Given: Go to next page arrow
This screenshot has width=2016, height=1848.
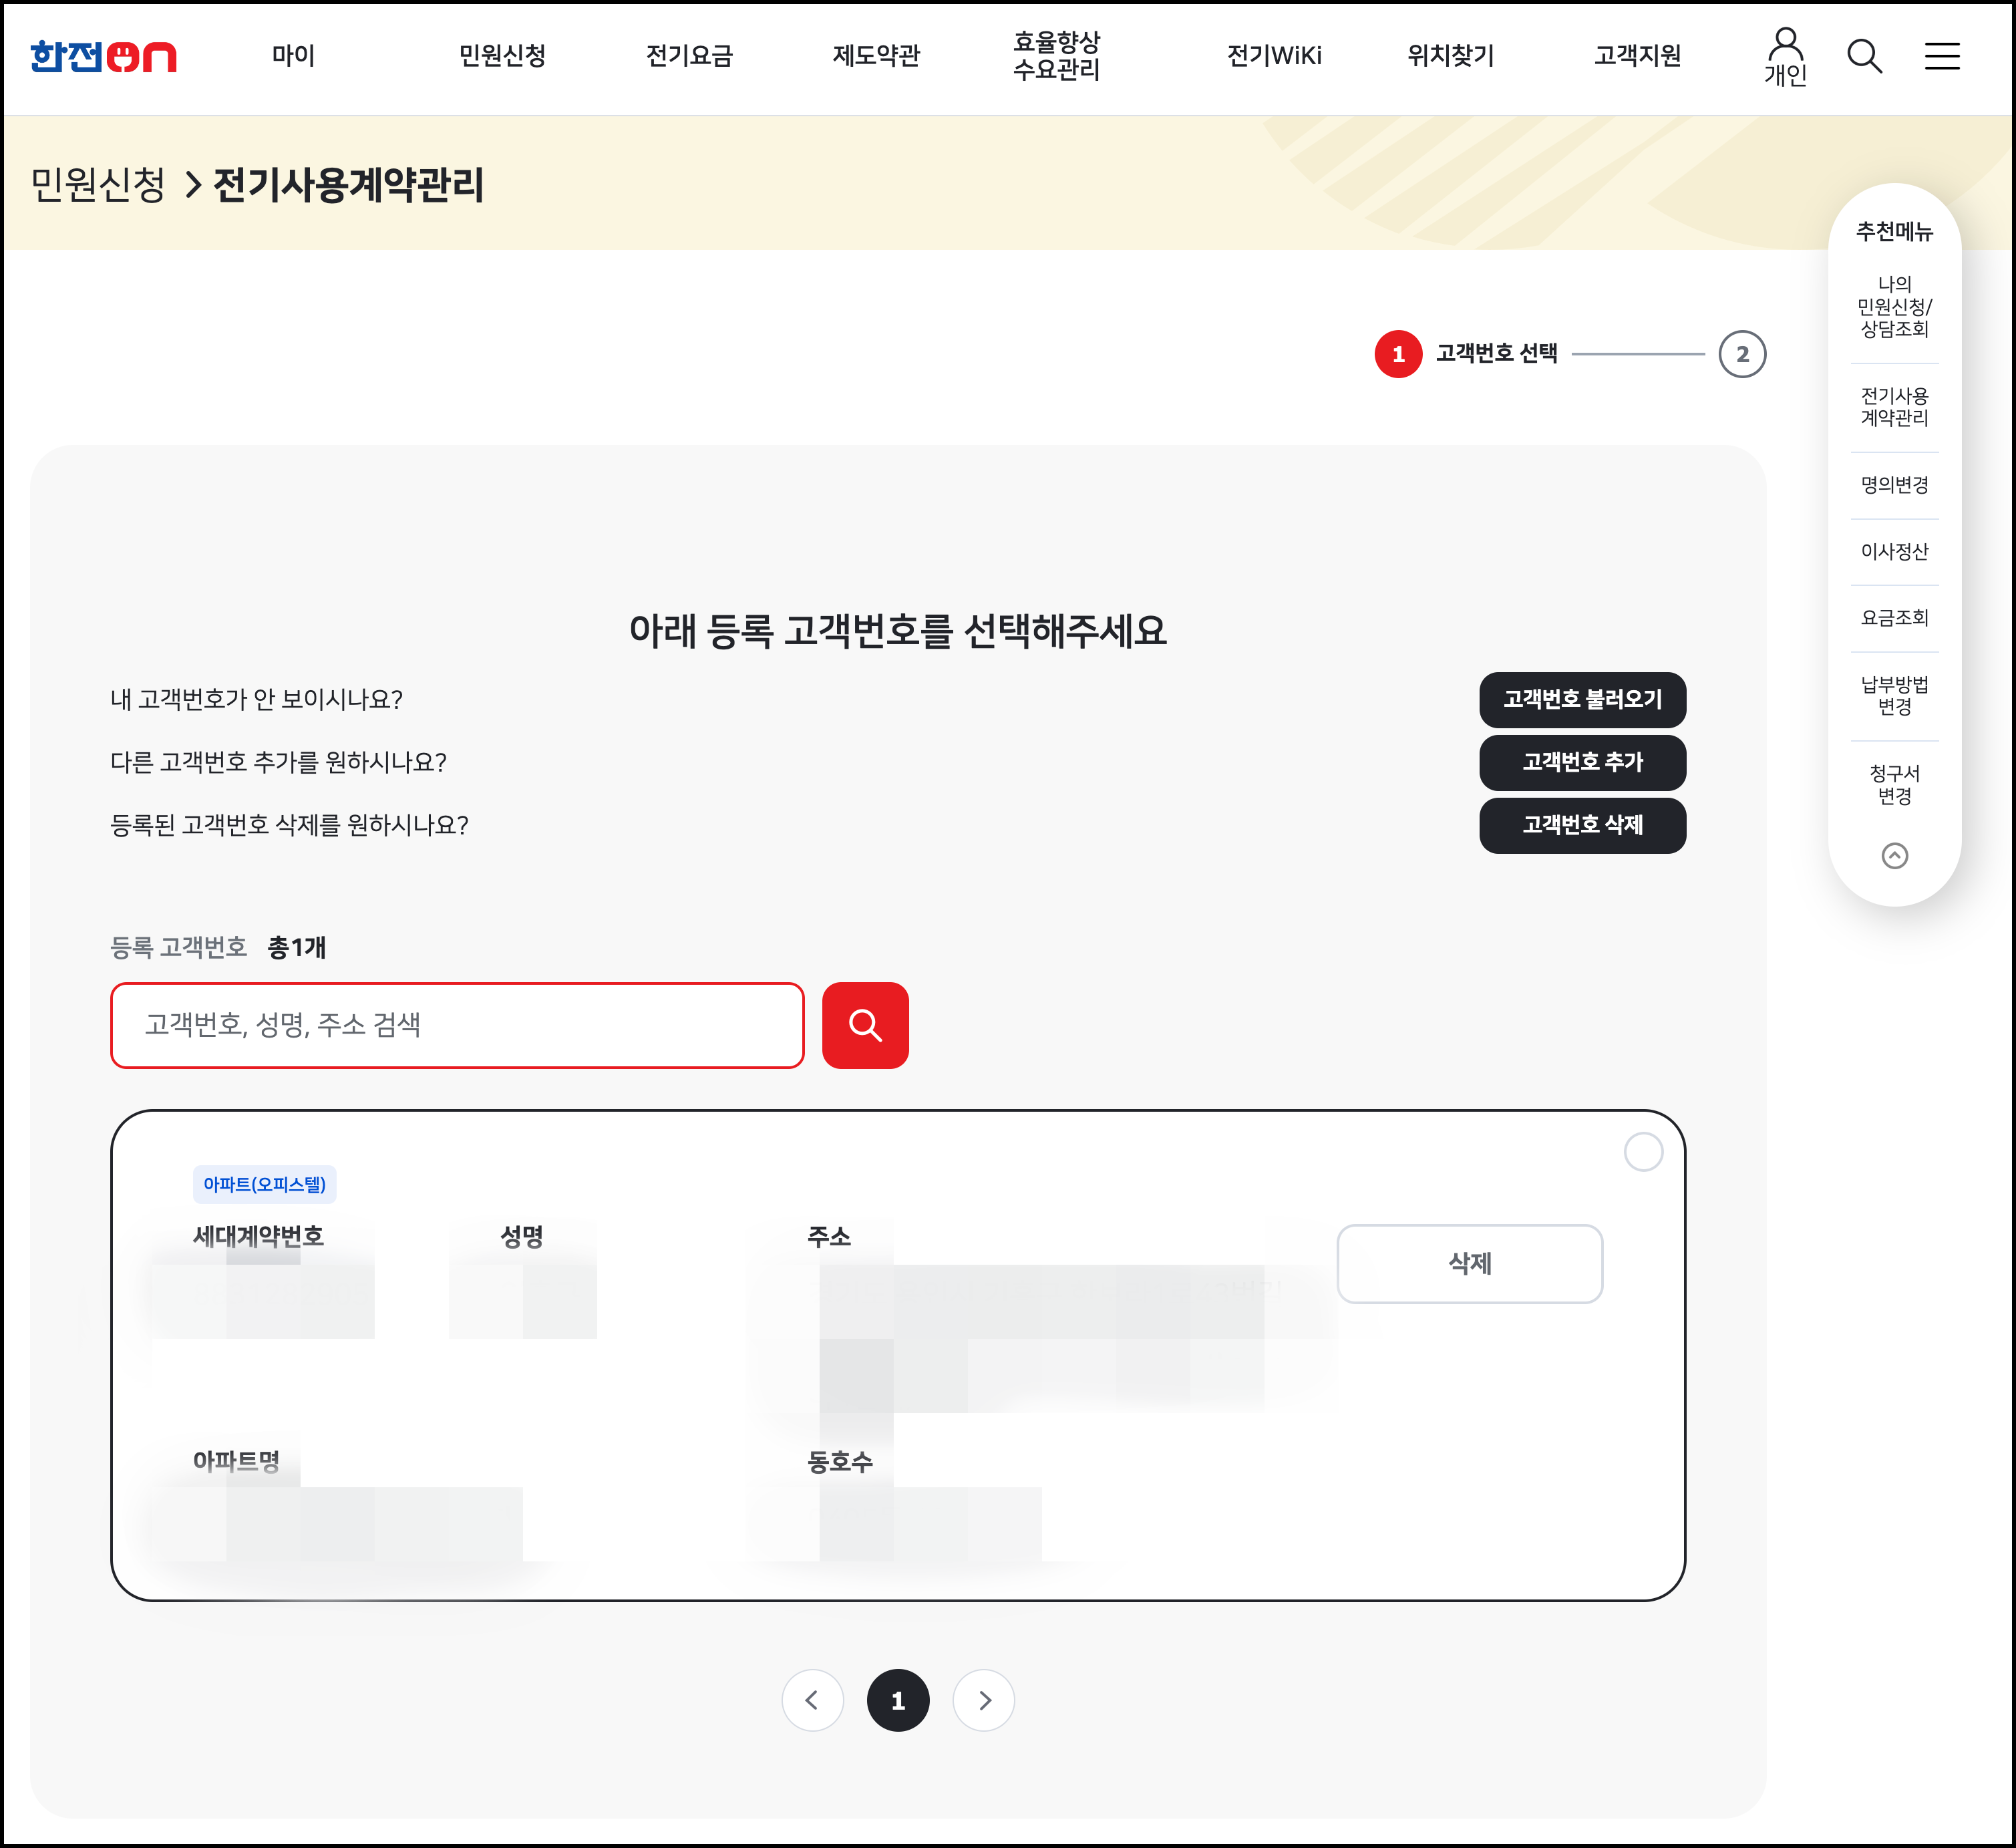Looking at the screenshot, I should 984,1700.
